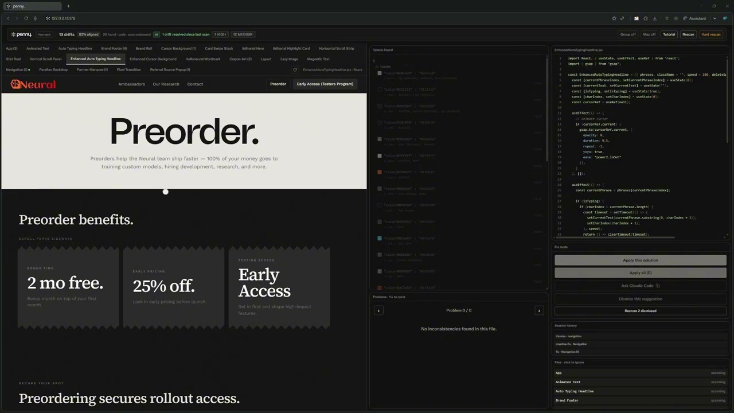Image resolution: width=734 pixels, height=413 pixels.
Task: Open the Auto Typing Headline tab
Action: (75, 49)
